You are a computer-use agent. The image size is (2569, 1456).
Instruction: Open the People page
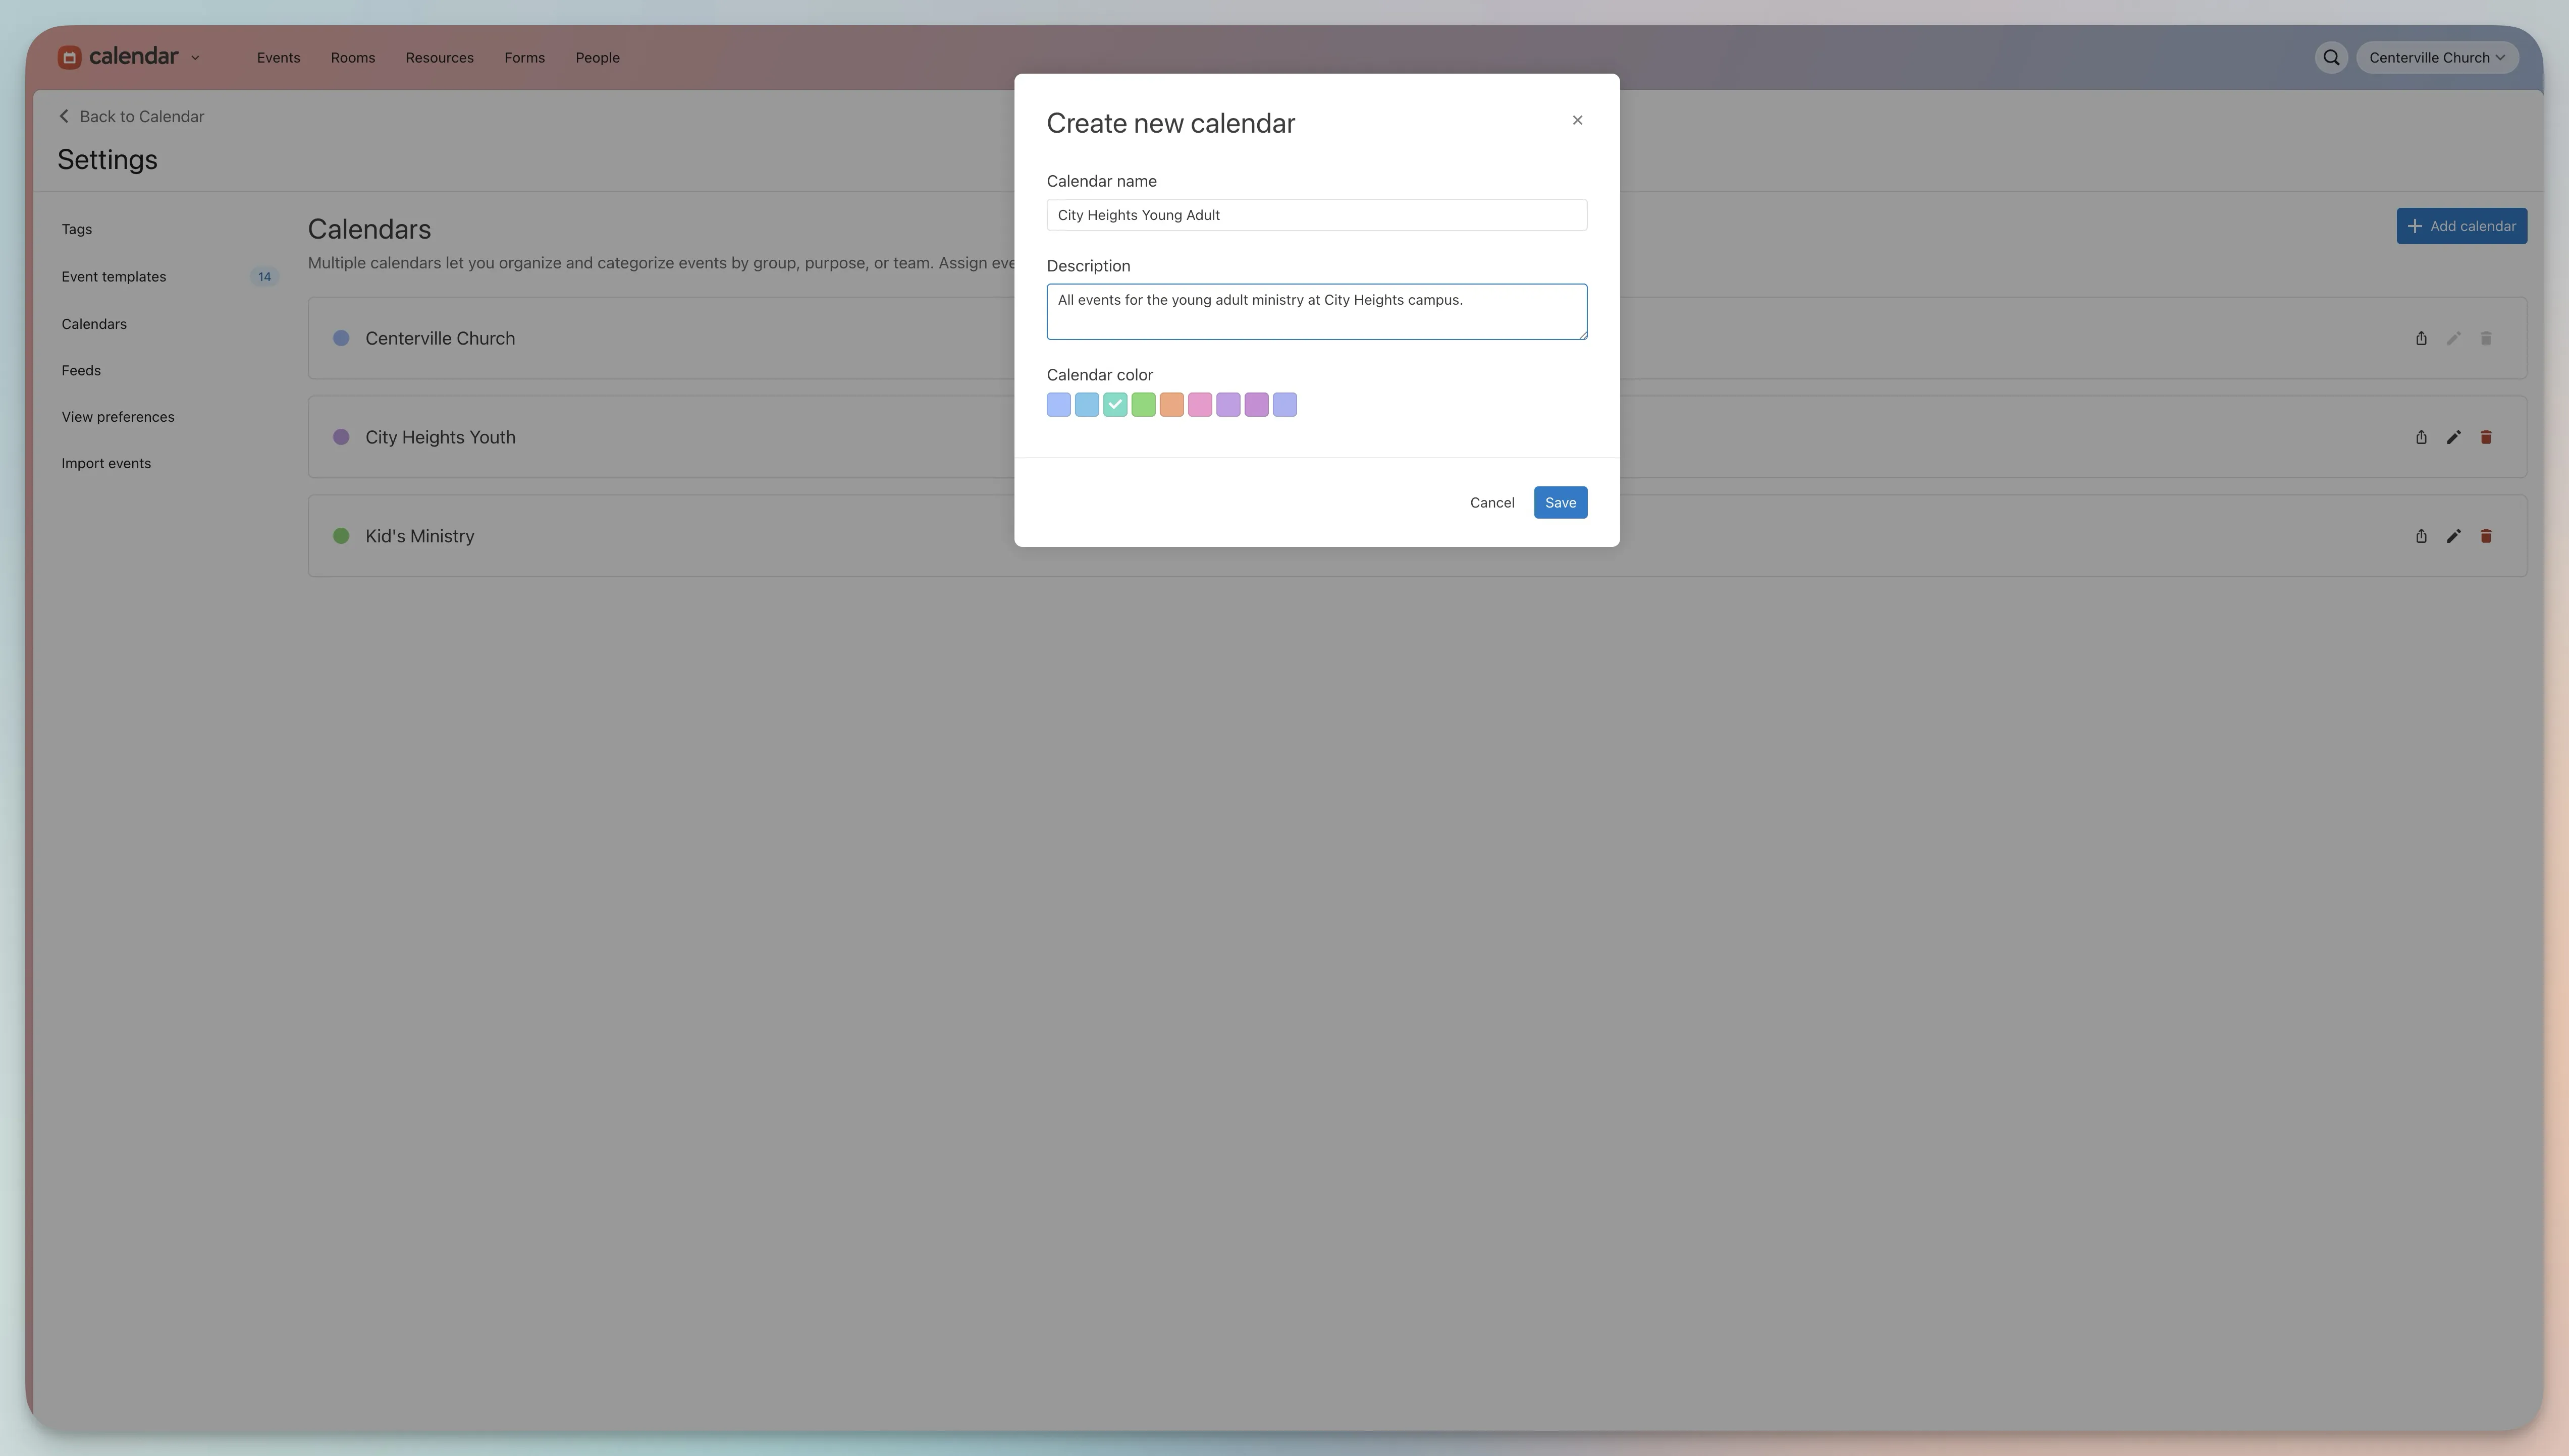tap(597, 57)
